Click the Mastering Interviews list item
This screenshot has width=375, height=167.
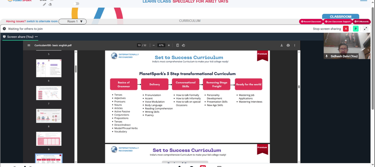[x=250, y=102]
